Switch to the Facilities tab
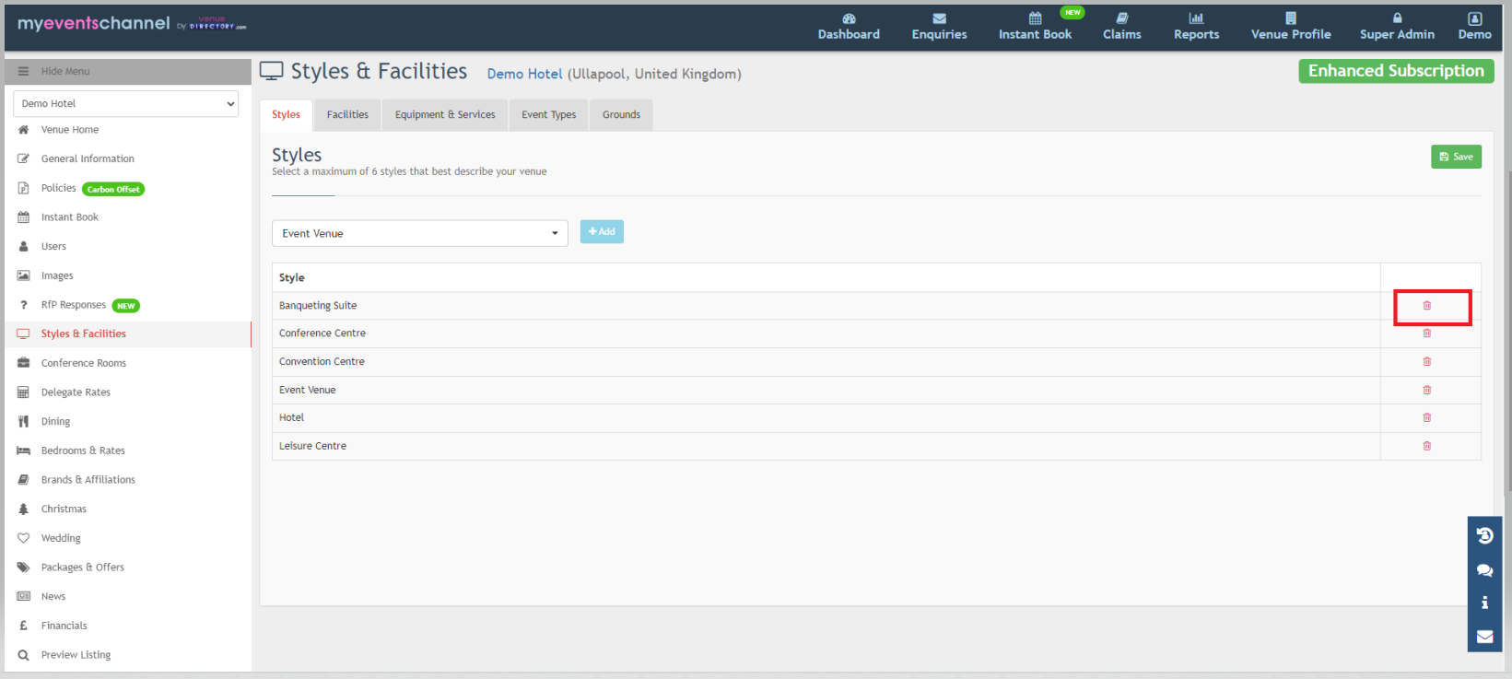1512x679 pixels. pyautogui.click(x=347, y=115)
